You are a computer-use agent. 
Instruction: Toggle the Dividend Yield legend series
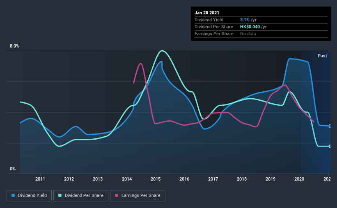pos(29,196)
